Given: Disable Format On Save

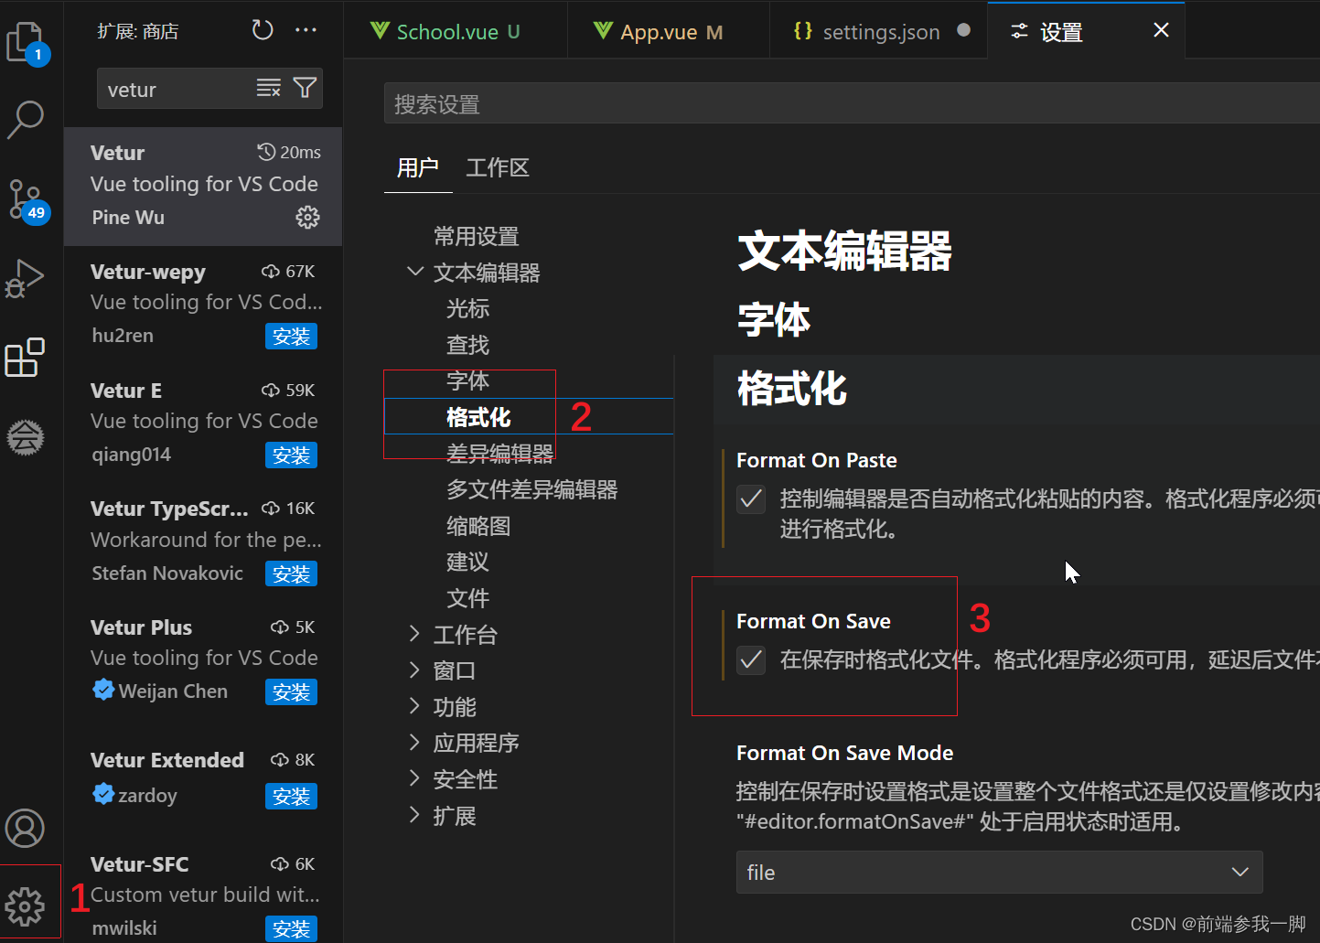Looking at the screenshot, I should pos(750,660).
